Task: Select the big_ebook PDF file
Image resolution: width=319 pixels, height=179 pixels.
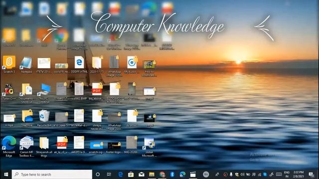Action: 97,91
